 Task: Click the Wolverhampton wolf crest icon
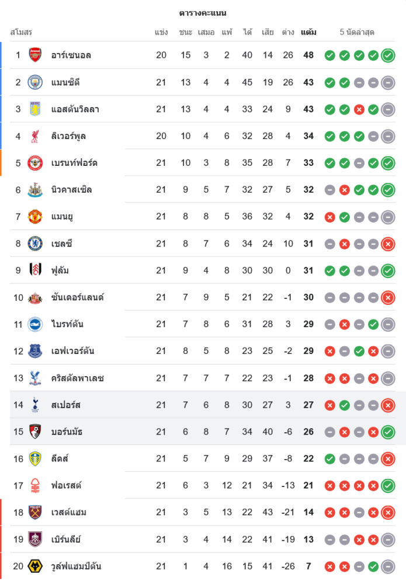point(36,566)
